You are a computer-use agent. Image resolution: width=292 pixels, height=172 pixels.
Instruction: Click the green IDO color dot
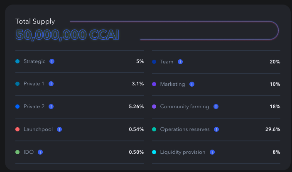coord(17,152)
